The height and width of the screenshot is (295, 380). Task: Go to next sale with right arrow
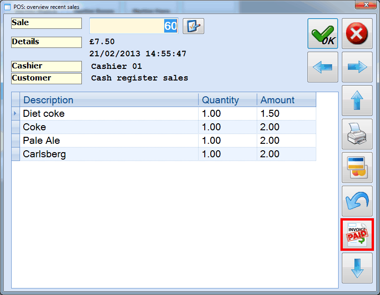[357, 67]
